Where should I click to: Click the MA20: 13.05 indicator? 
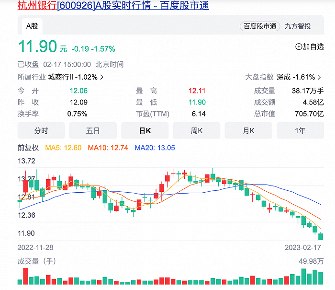155,148
